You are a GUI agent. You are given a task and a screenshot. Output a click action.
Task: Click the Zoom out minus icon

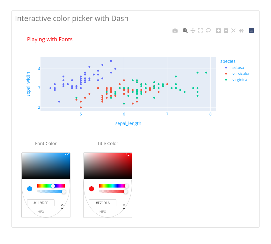click(226, 31)
